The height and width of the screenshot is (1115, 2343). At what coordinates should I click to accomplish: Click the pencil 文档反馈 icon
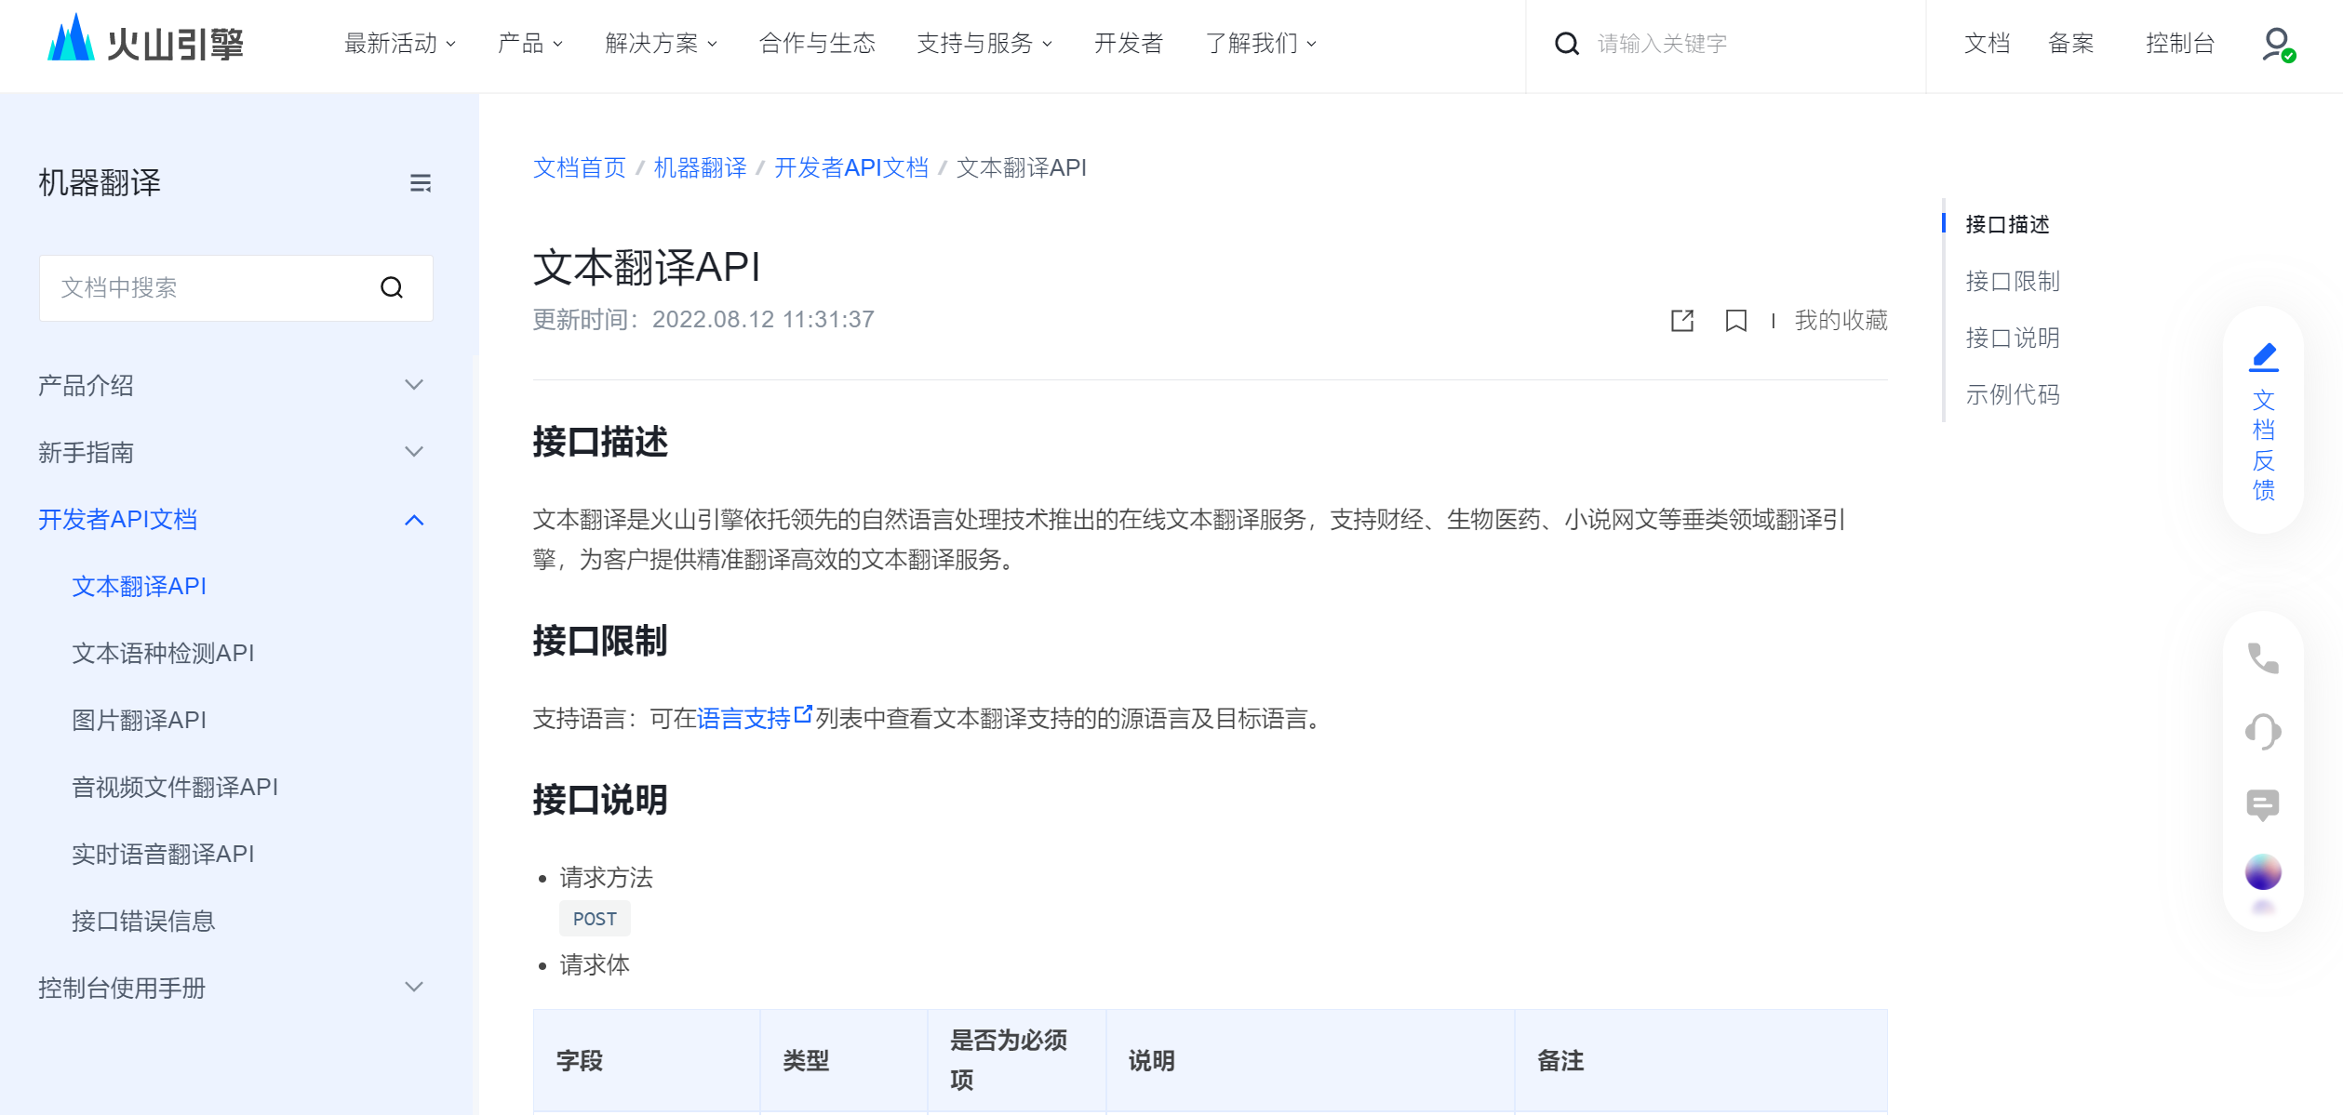pyautogui.click(x=2264, y=357)
